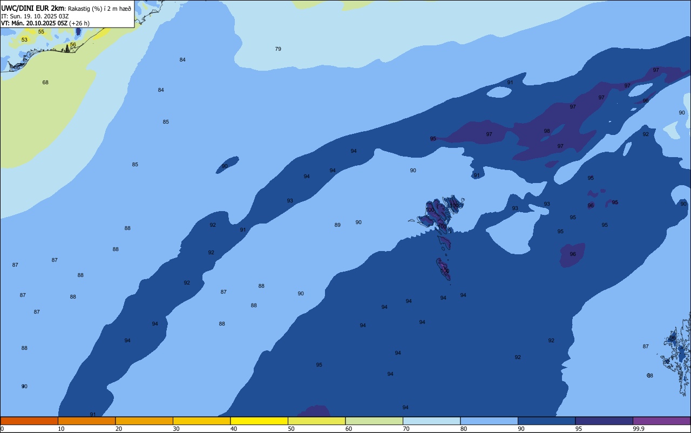The height and width of the screenshot is (433, 691).
Task: Click the forecast offset "(+26 h)"
Action: (x=79, y=23)
